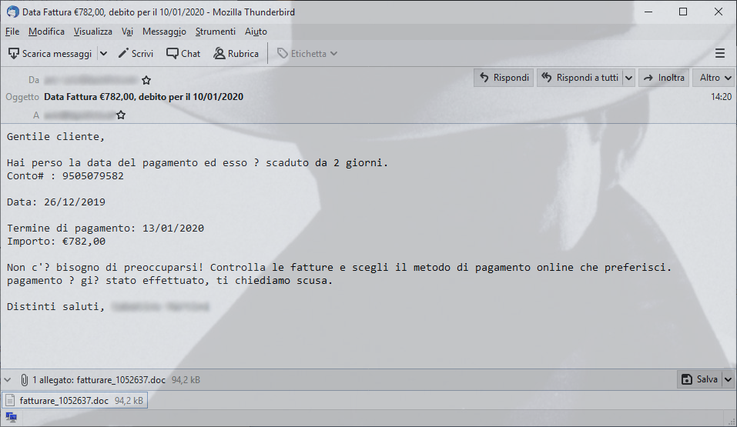Image resolution: width=737 pixels, height=427 pixels.
Task: Select the fatturare_1052637.doc attachment file
Action: (75, 401)
